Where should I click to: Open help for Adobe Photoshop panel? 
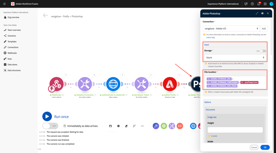click(262, 13)
